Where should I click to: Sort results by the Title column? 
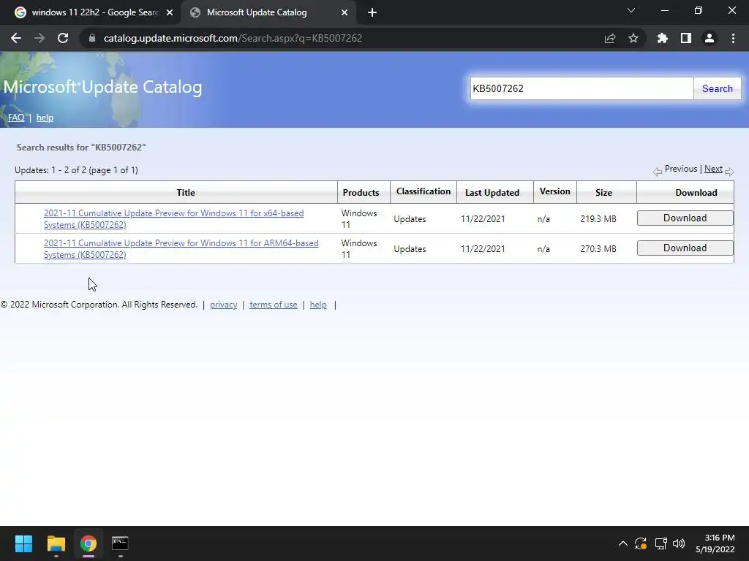[x=186, y=193]
